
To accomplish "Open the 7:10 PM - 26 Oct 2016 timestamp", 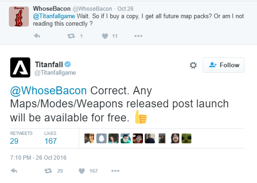I will point(38,157).
